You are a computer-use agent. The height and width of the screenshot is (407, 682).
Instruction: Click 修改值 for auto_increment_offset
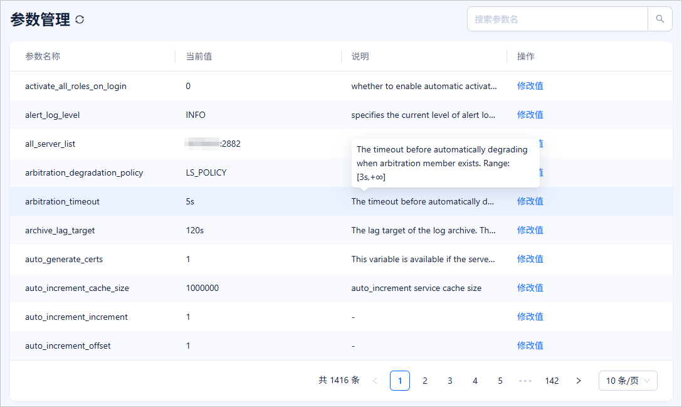[x=530, y=346]
